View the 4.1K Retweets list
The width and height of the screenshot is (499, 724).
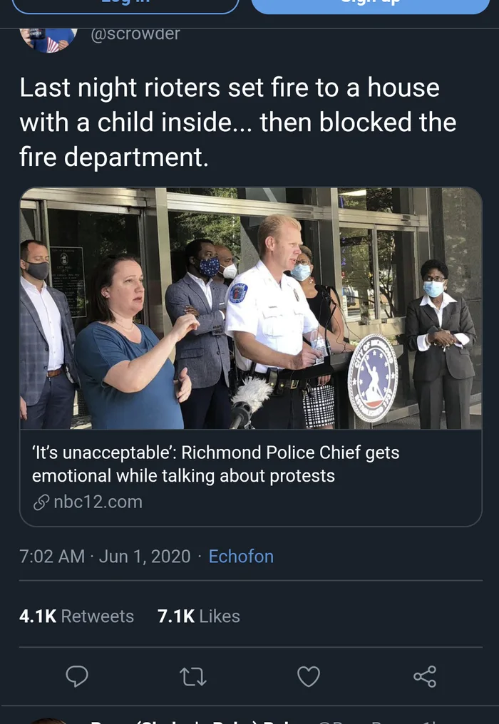[x=77, y=616]
